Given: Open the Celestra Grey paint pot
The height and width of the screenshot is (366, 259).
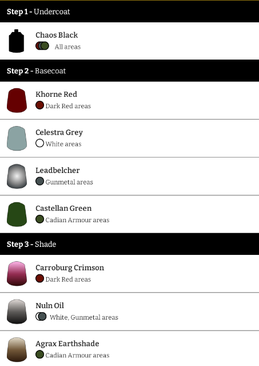Looking at the screenshot, I should (17, 139).
